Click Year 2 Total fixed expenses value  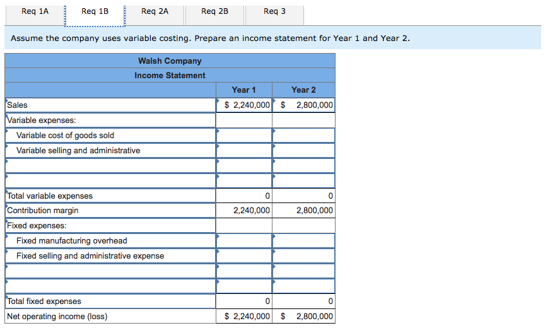(x=331, y=302)
